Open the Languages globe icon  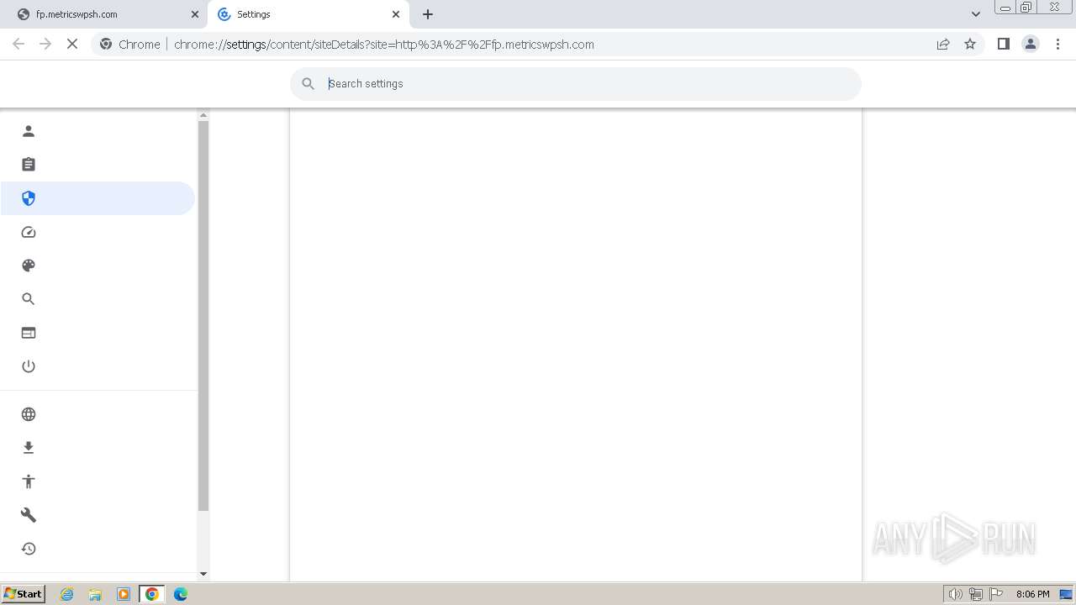pyautogui.click(x=29, y=414)
